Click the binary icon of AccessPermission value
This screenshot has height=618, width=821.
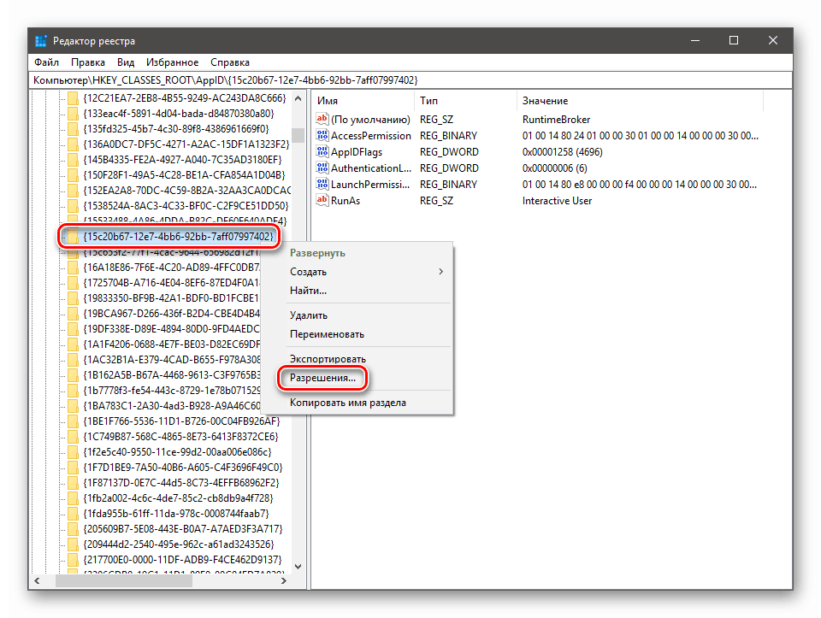pyautogui.click(x=322, y=135)
